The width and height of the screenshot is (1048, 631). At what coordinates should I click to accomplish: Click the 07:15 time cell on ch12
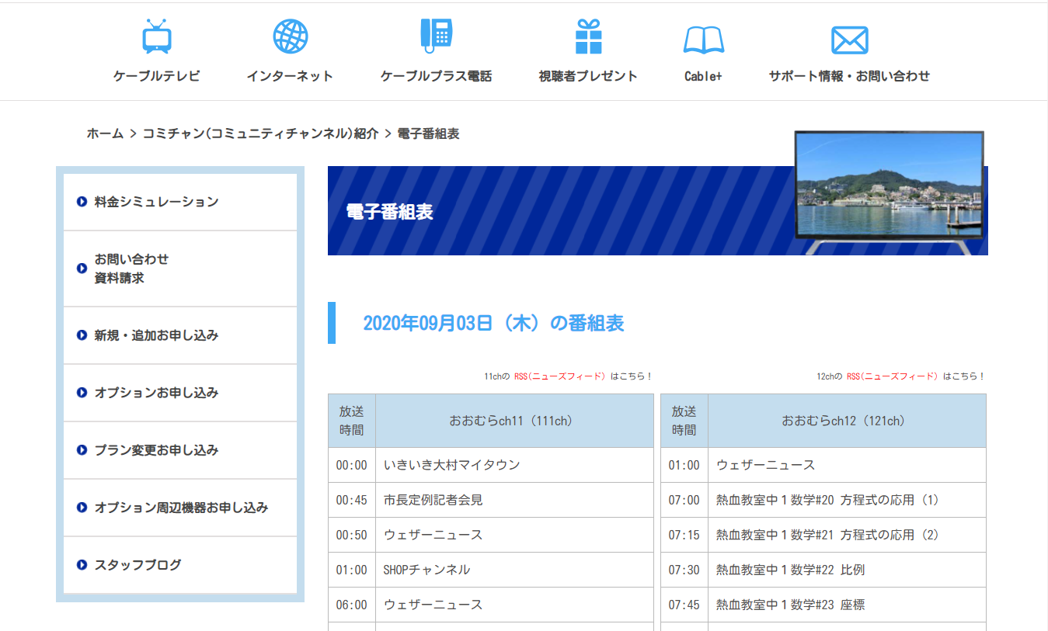pyautogui.click(x=684, y=535)
